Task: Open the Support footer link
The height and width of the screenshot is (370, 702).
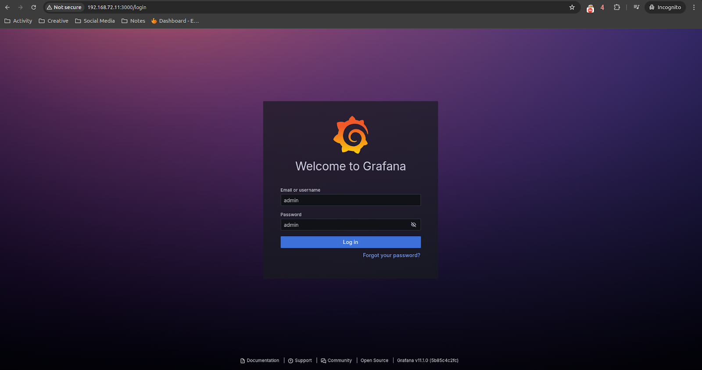Action: (x=300, y=361)
